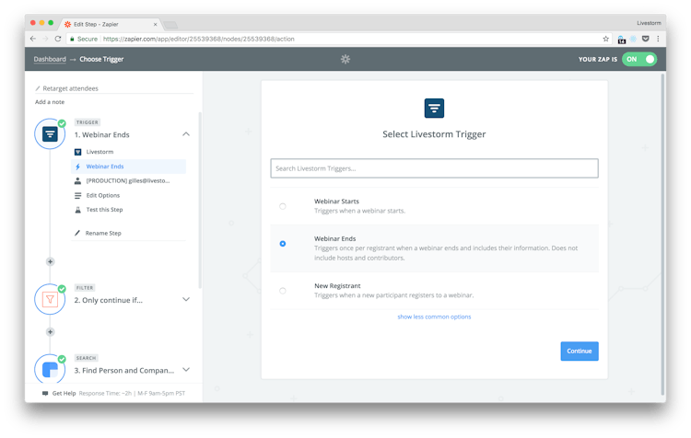691x438 pixels.
Task: Click the first browser extension icon after the star
Action: click(x=621, y=40)
